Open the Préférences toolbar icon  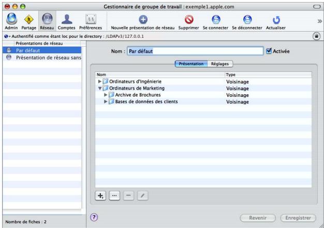coord(91,21)
